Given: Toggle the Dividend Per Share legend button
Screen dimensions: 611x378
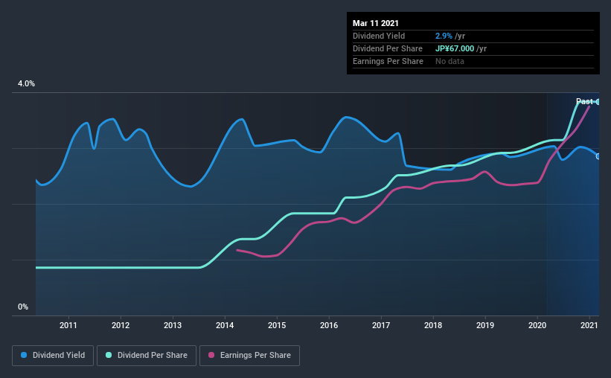Looking at the screenshot, I should coord(147,356).
